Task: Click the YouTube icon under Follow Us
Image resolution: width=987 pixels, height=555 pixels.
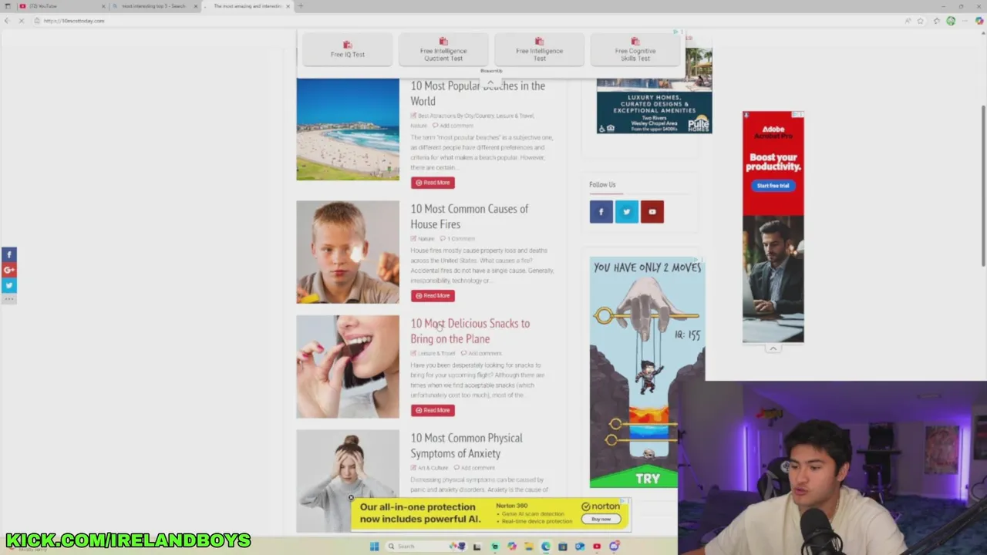Action: tap(652, 211)
